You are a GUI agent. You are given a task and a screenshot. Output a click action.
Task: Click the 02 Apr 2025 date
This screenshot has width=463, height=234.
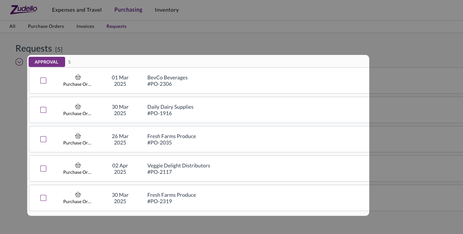click(x=120, y=169)
